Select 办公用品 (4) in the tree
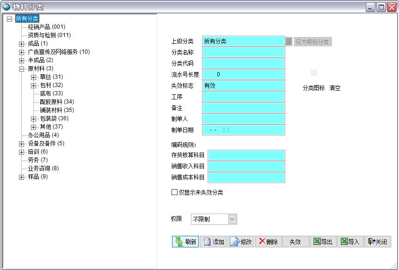Screen dimensions: 399x270 coord(43,135)
